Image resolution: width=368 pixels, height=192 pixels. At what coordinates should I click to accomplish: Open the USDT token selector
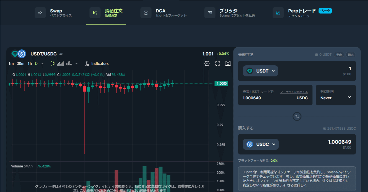click(260, 71)
